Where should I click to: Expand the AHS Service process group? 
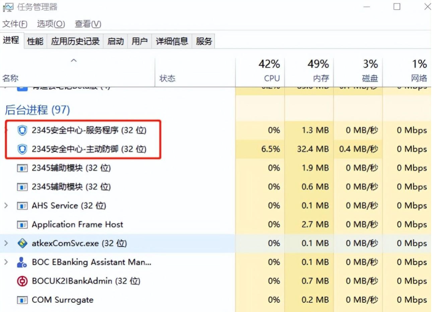point(6,205)
